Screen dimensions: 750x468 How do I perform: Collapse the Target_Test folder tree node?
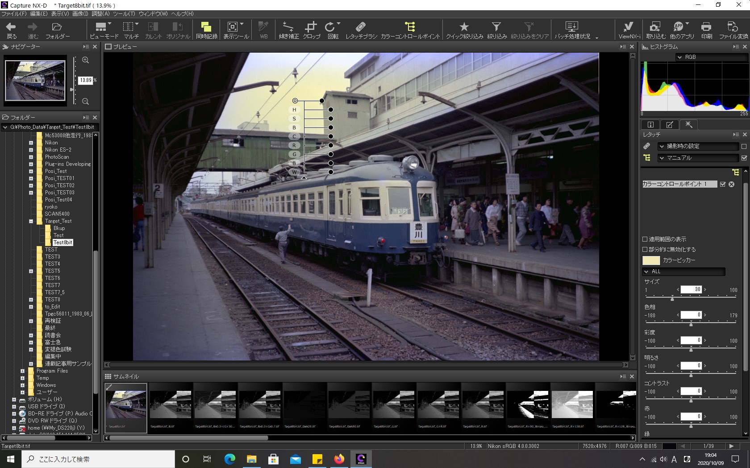[31, 221]
